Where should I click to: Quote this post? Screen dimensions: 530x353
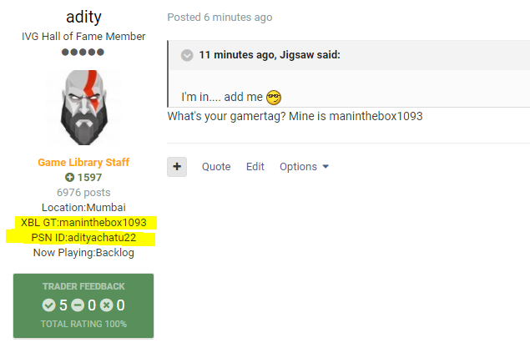click(x=216, y=167)
